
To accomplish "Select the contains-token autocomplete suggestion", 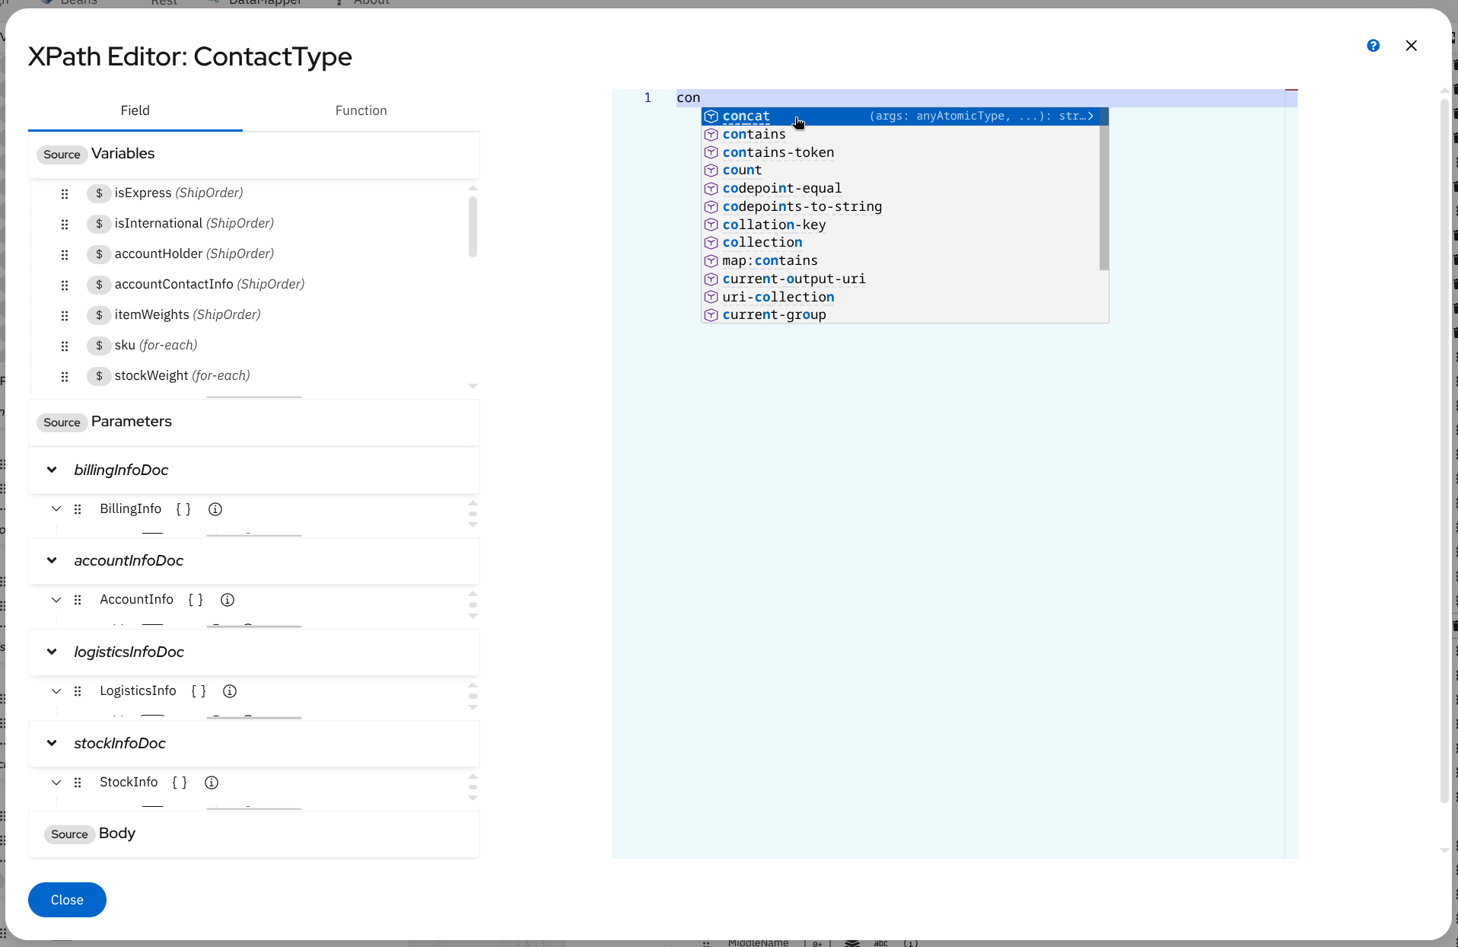I will point(900,152).
